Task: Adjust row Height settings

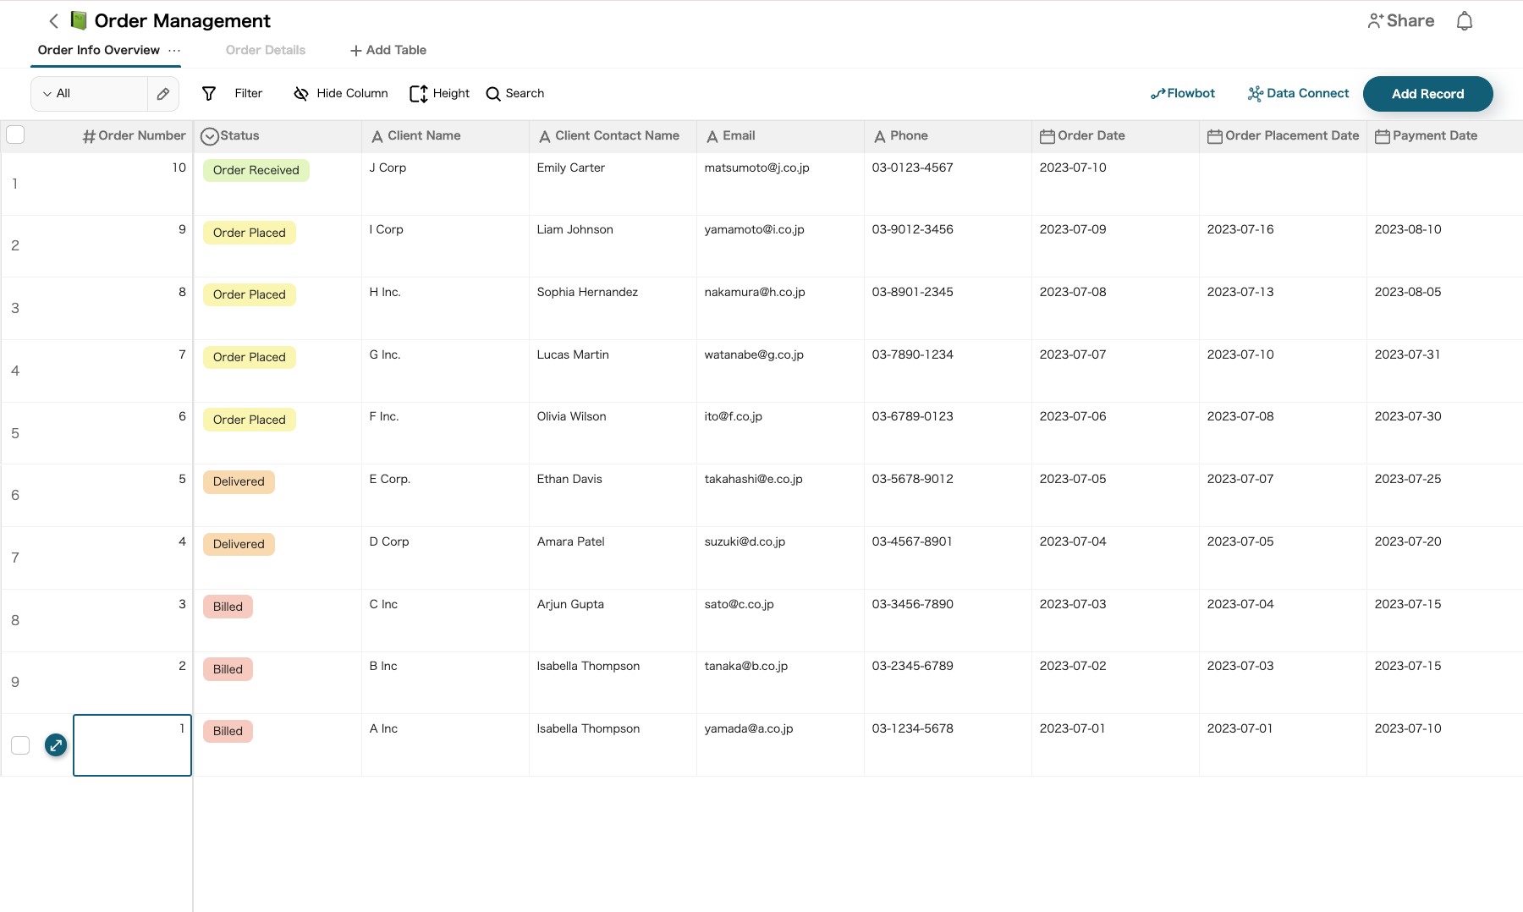Action: tap(438, 93)
